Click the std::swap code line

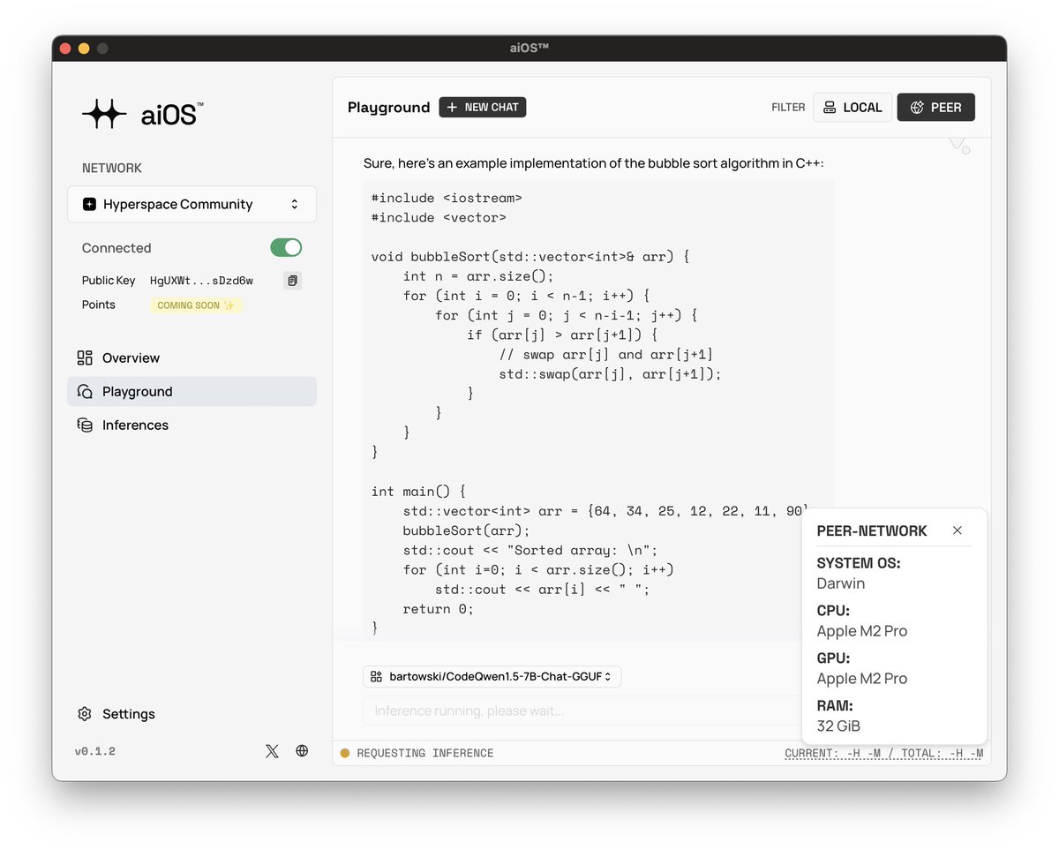click(610, 374)
